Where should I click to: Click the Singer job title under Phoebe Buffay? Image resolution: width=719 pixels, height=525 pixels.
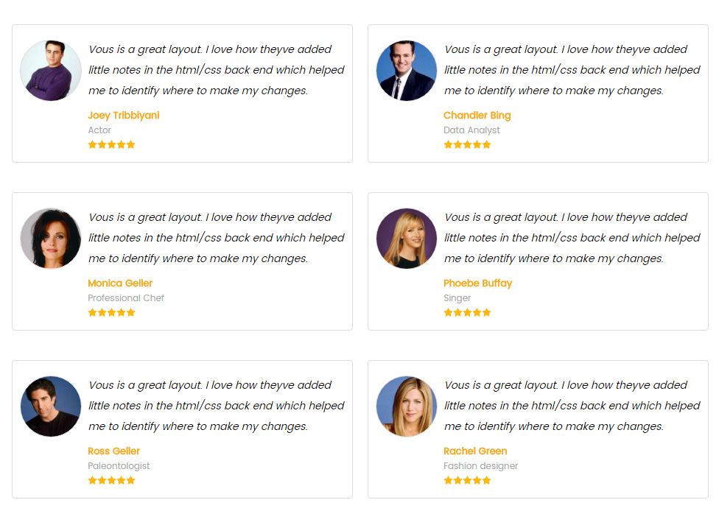click(457, 297)
